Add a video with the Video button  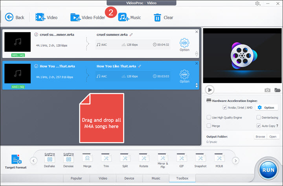point(46,18)
